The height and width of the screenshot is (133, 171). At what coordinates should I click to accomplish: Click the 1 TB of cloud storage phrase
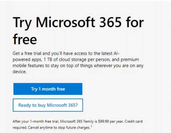(x=65, y=60)
